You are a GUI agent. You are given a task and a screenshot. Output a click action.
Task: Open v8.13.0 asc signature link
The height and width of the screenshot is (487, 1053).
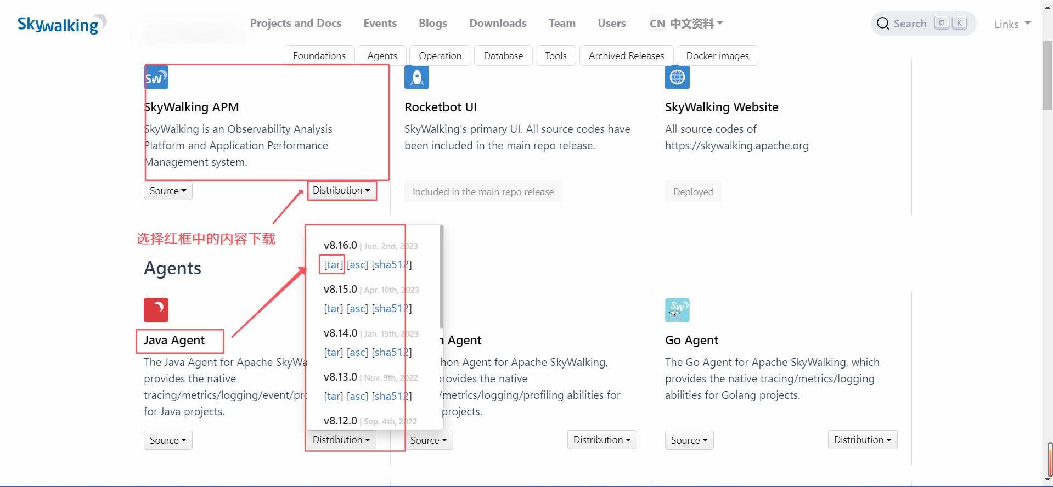click(357, 396)
